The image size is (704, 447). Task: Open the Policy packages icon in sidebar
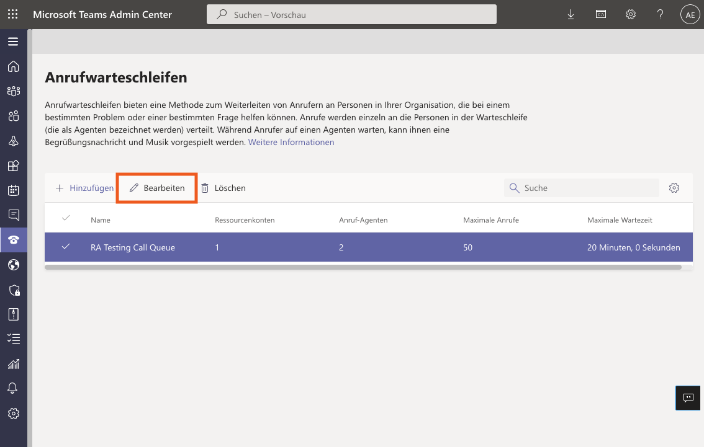point(14,314)
